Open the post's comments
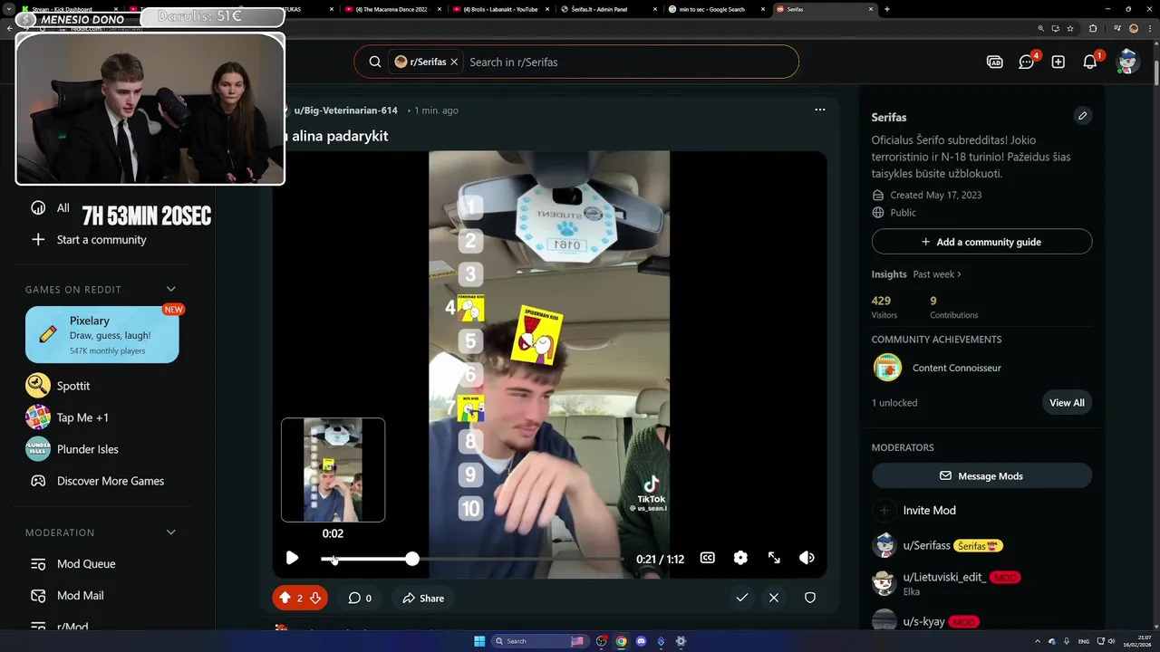 (x=360, y=598)
